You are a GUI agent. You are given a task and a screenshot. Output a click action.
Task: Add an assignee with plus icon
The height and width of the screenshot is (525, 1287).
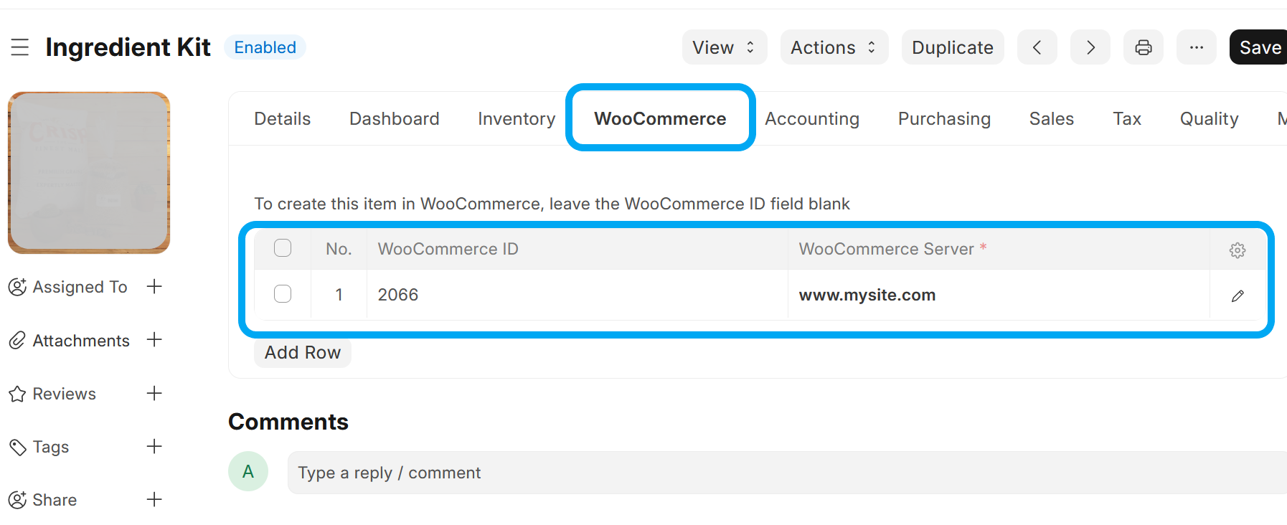(x=154, y=287)
